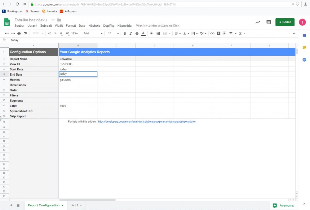The width and height of the screenshot is (310, 210).
Task: Open the fill color picker
Action: [x=152, y=33]
